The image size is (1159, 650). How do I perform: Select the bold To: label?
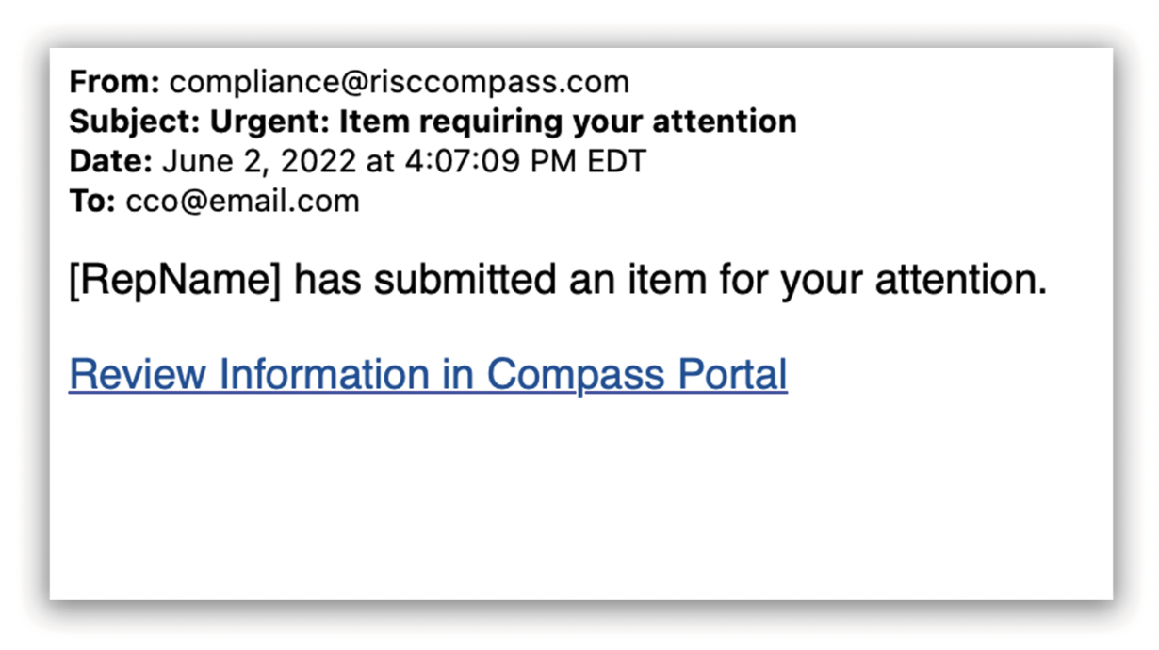[92, 201]
